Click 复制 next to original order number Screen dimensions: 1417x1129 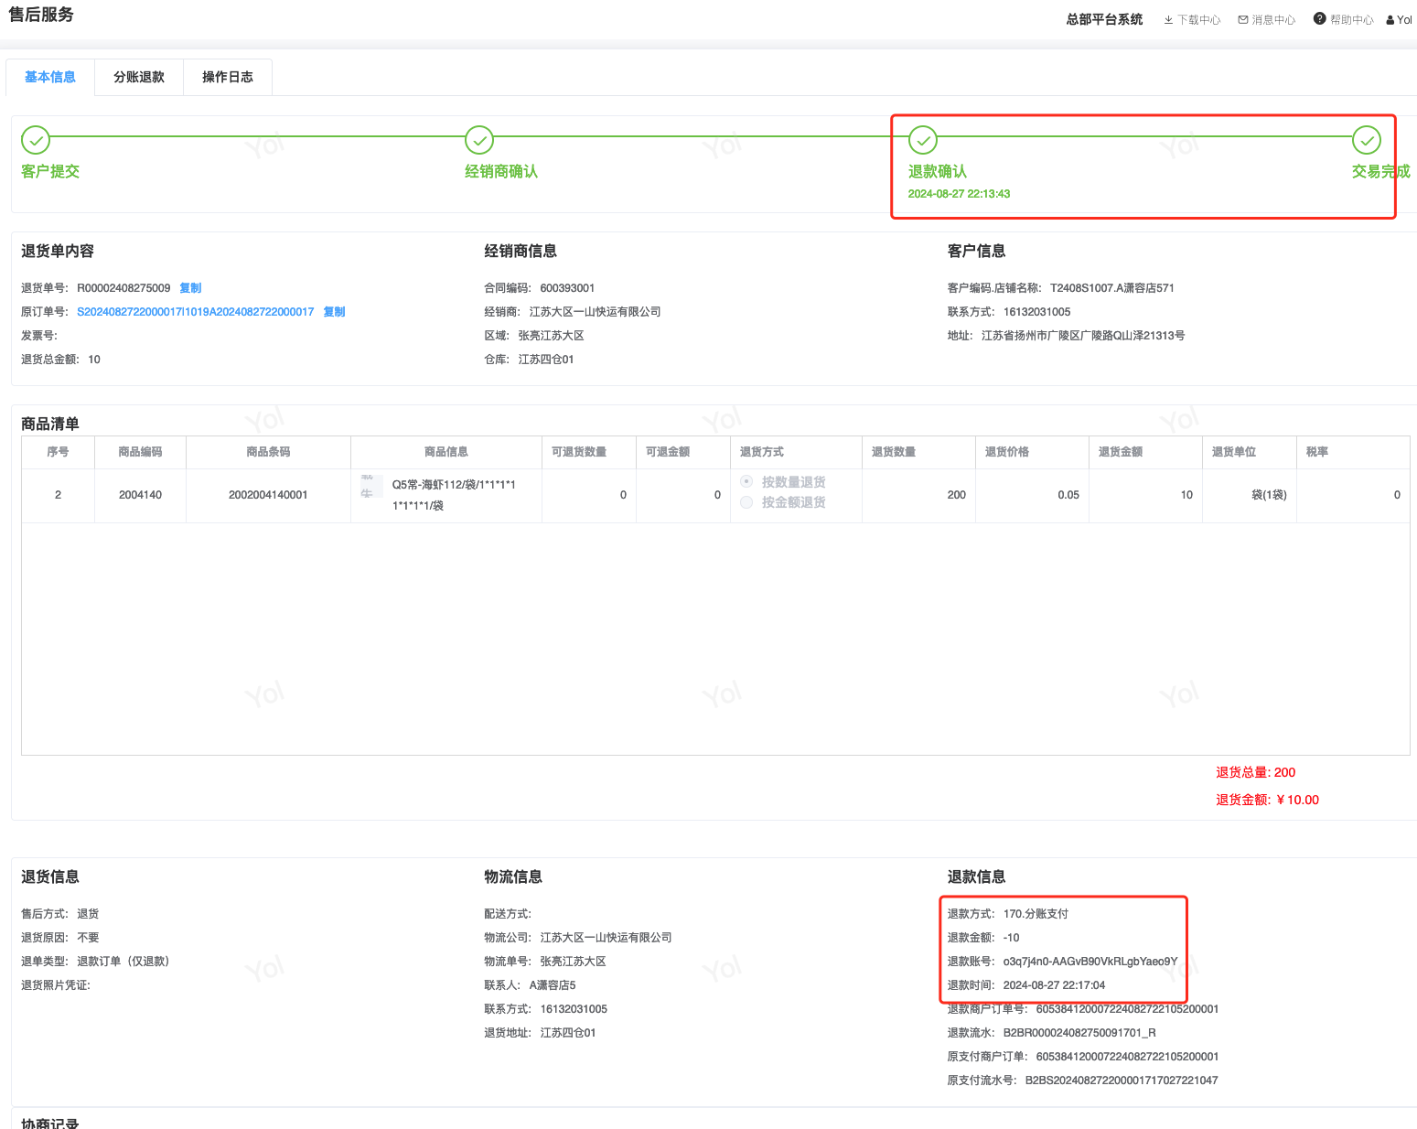click(334, 312)
